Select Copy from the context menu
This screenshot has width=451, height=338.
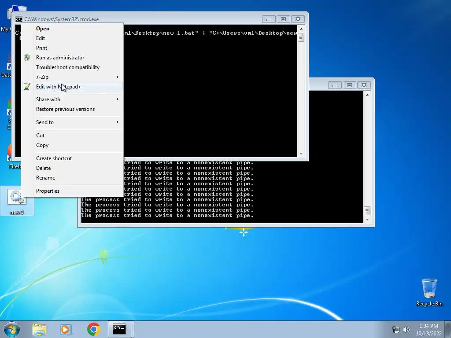(72, 145)
